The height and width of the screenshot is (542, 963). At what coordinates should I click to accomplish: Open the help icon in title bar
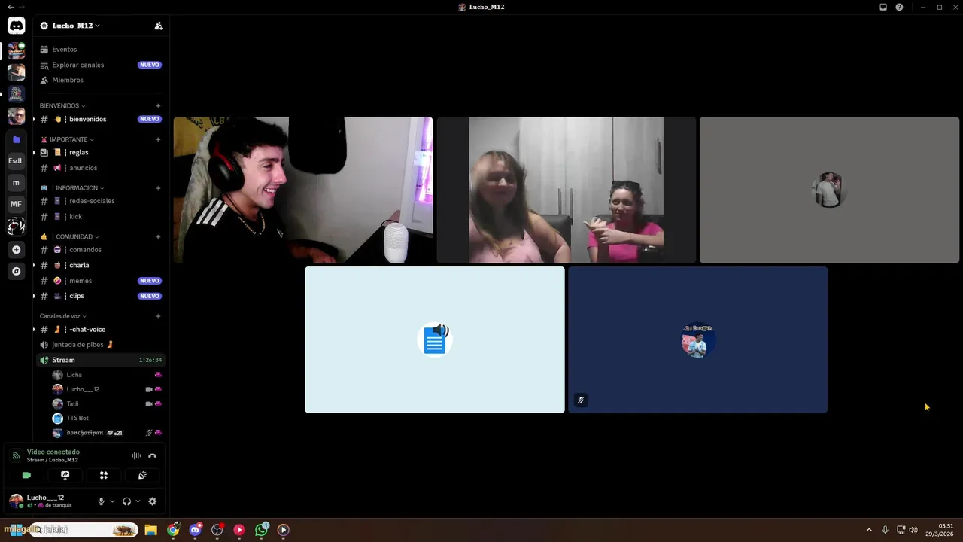click(x=899, y=7)
